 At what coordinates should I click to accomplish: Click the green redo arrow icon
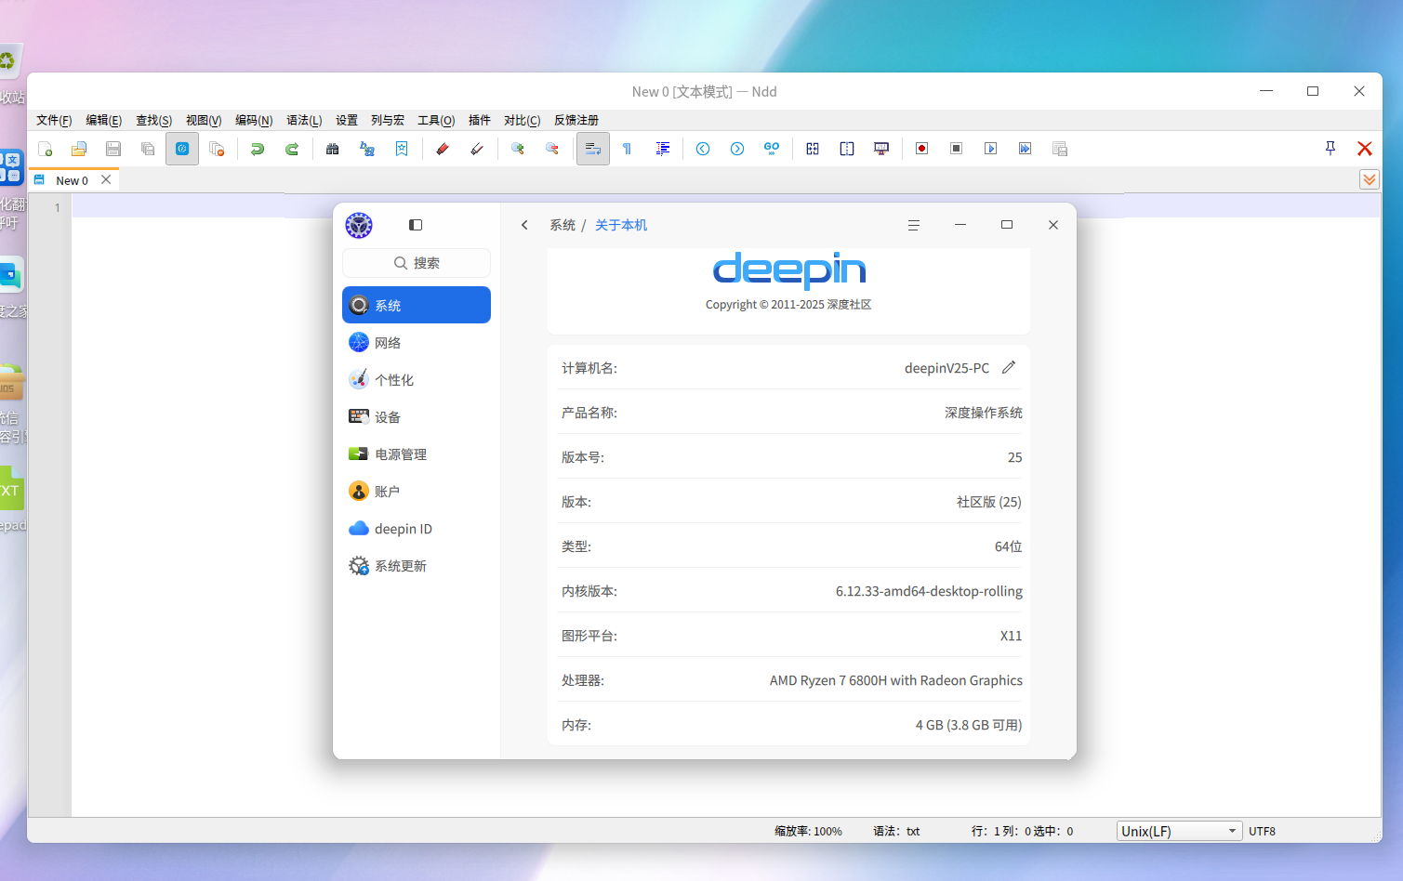(292, 149)
